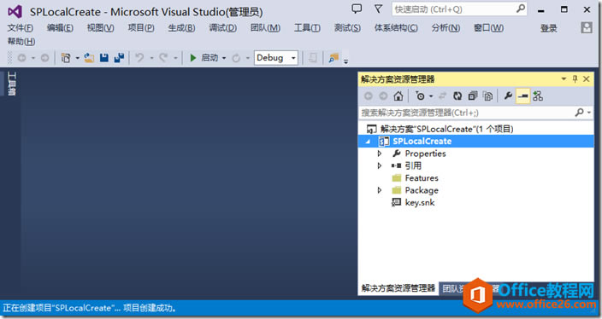Click the View Class Diagram icon
Screen dimensions: 602x319
(x=538, y=96)
